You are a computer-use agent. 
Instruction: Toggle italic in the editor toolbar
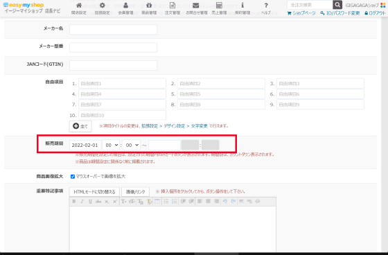(82, 202)
